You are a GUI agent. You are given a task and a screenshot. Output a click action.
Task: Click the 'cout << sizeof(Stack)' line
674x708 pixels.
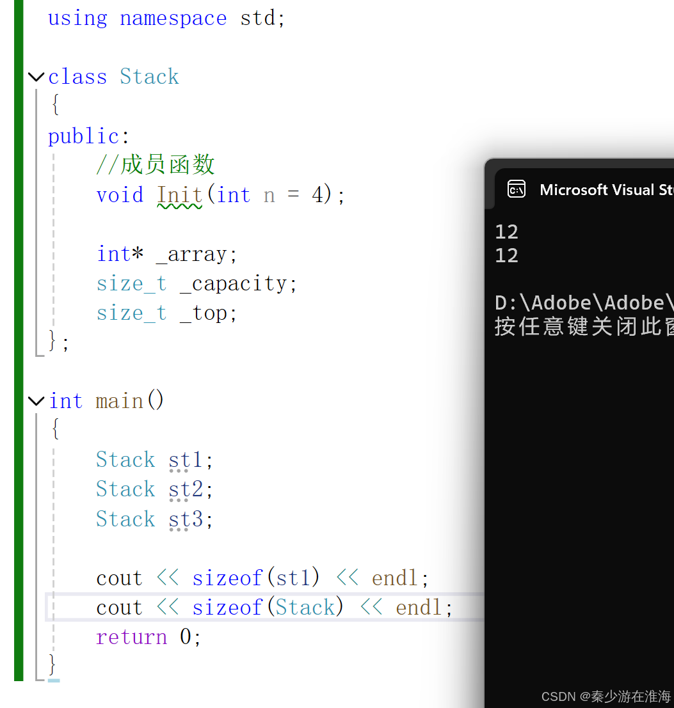[x=274, y=608]
